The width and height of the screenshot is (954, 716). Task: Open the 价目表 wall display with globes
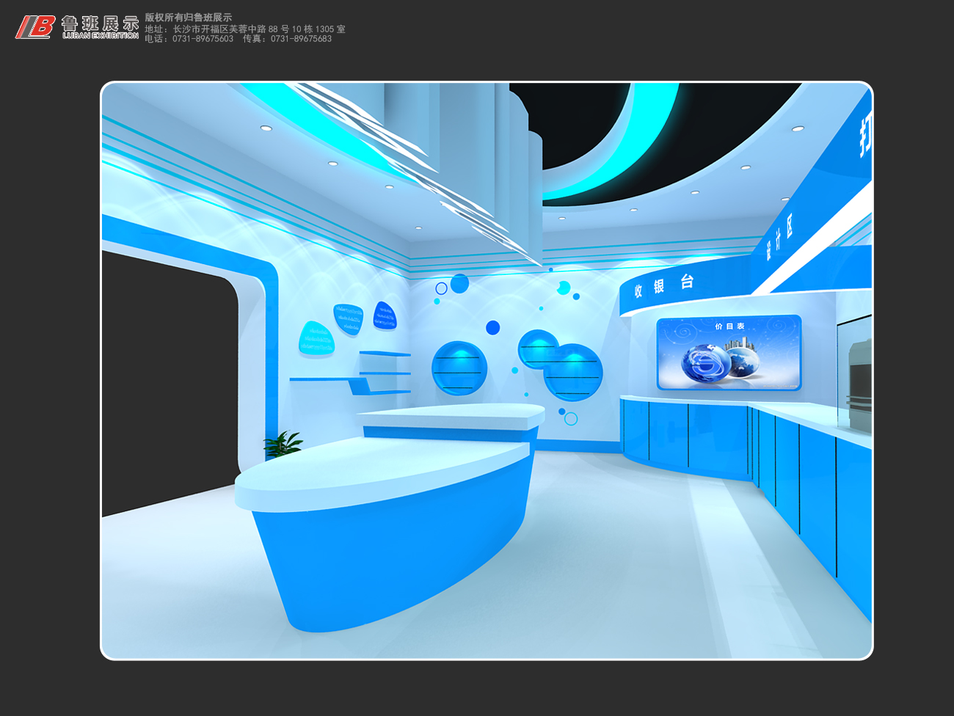729,353
